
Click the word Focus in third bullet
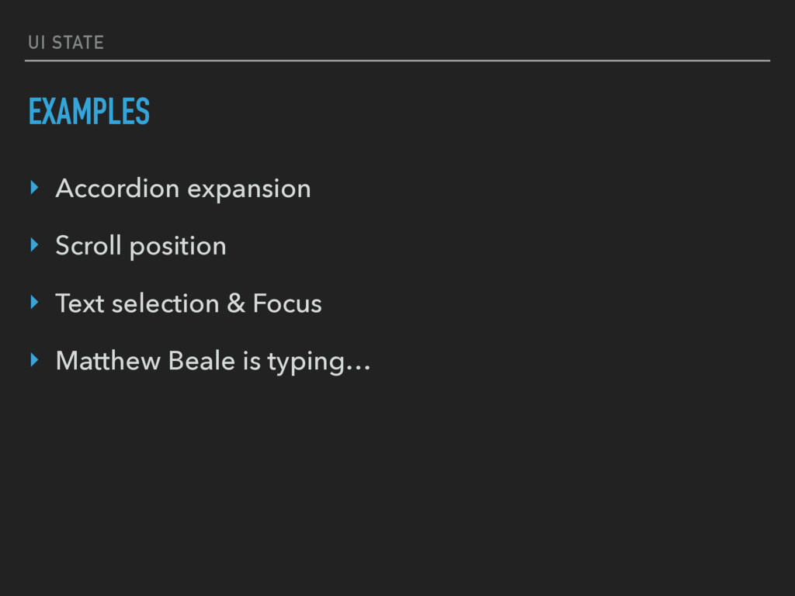coord(287,303)
